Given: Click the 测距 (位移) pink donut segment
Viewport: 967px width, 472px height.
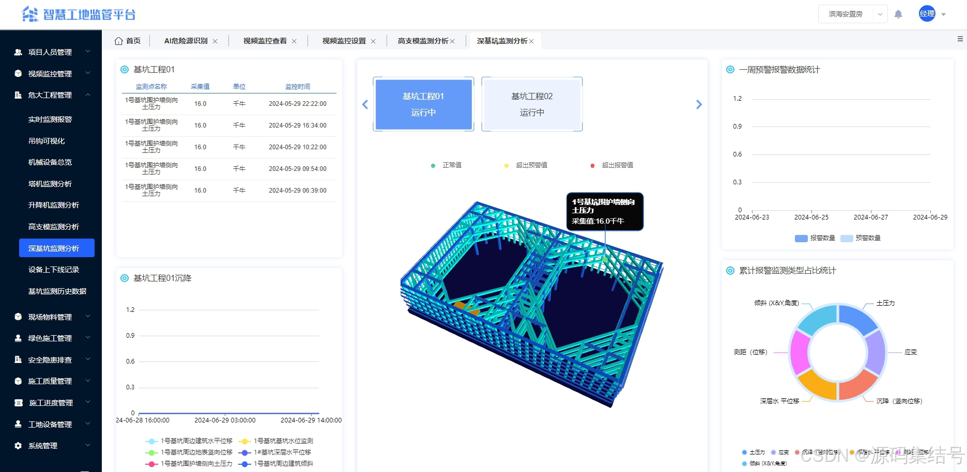Looking at the screenshot, I should pyautogui.click(x=800, y=352).
